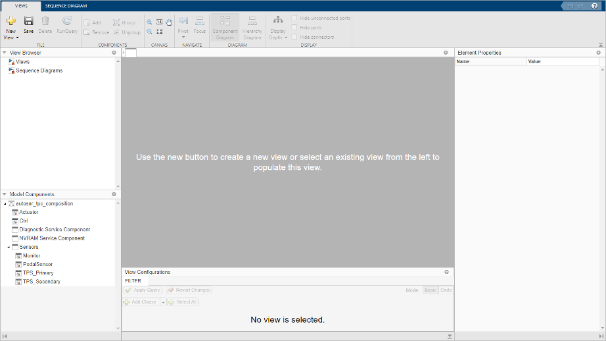Select Actuator component
Viewport: 606px width, 341px height.
29,212
